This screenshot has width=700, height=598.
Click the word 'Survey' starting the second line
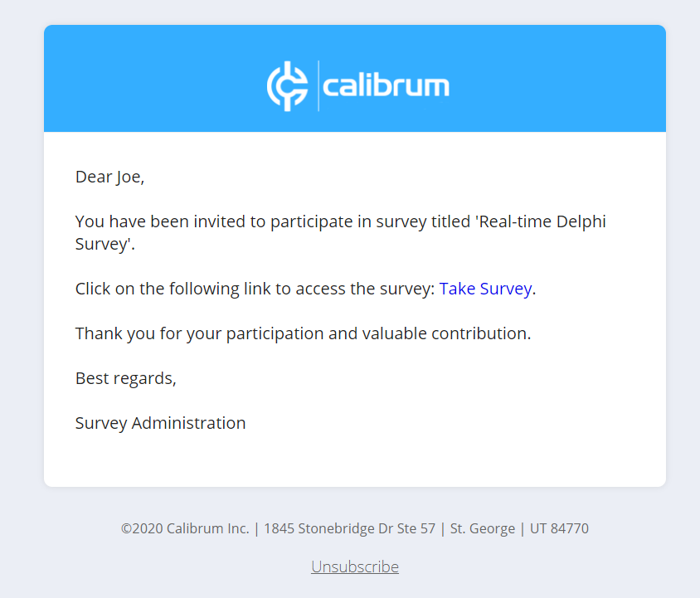(101, 245)
